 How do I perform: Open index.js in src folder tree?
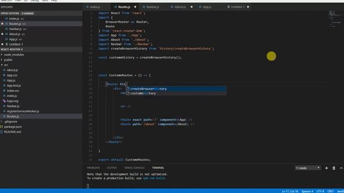12,96
